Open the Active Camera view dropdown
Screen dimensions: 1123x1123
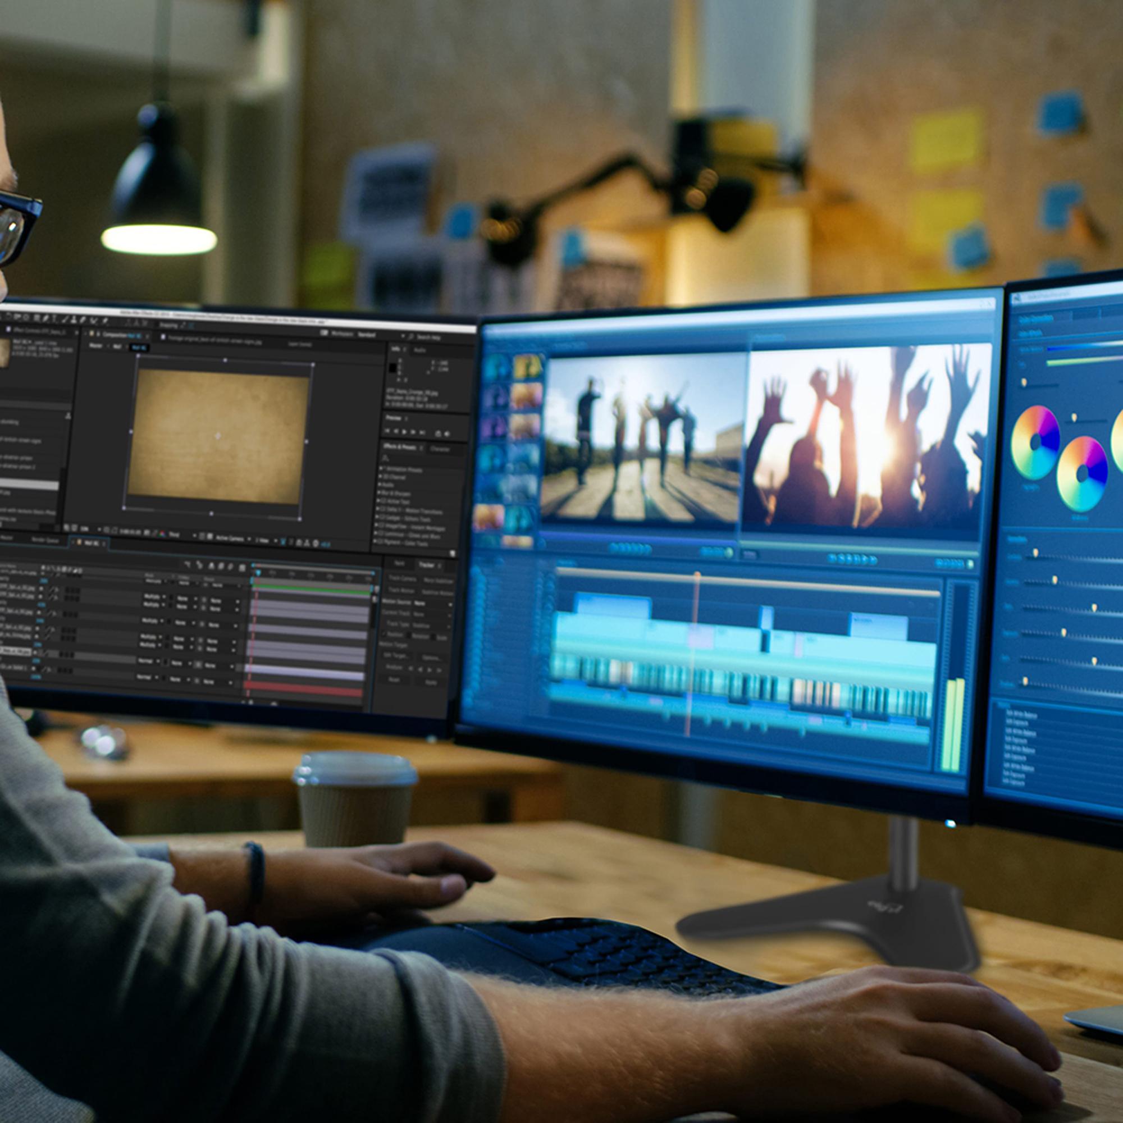(x=231, y=540)
